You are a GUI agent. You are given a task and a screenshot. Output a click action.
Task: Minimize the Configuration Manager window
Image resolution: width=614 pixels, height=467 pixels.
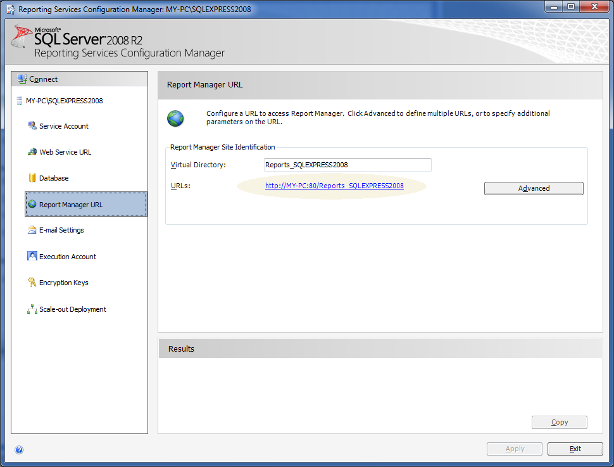[x=554, y=7]
